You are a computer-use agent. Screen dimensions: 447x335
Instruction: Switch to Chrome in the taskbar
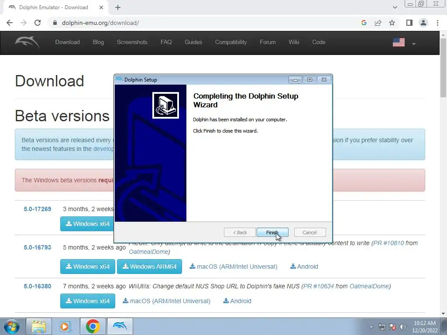pos(93,326)
